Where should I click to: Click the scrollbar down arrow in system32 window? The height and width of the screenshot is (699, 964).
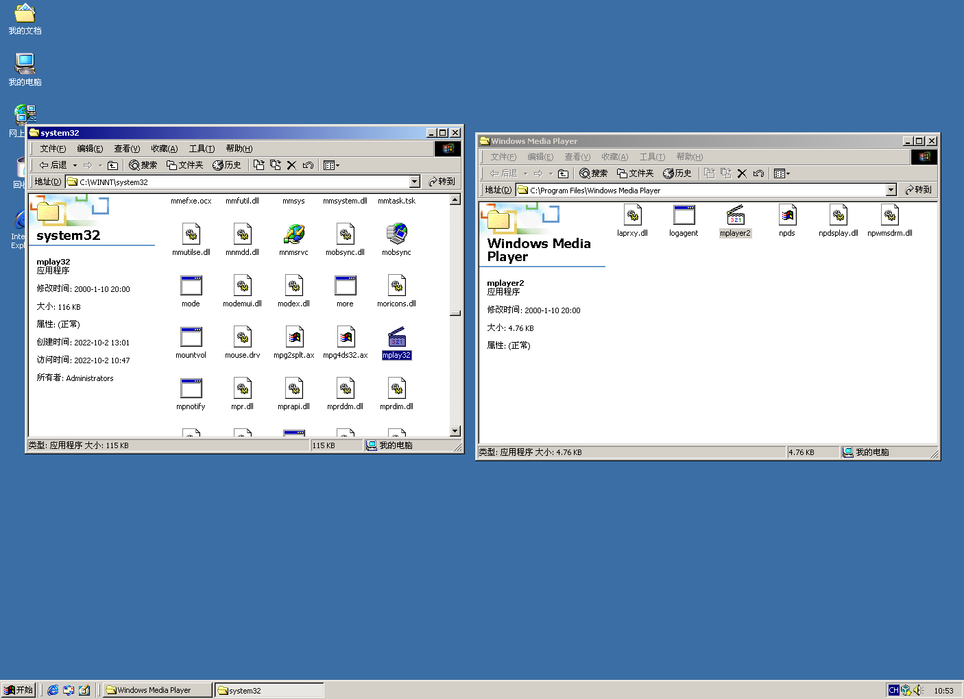[455, 430]
